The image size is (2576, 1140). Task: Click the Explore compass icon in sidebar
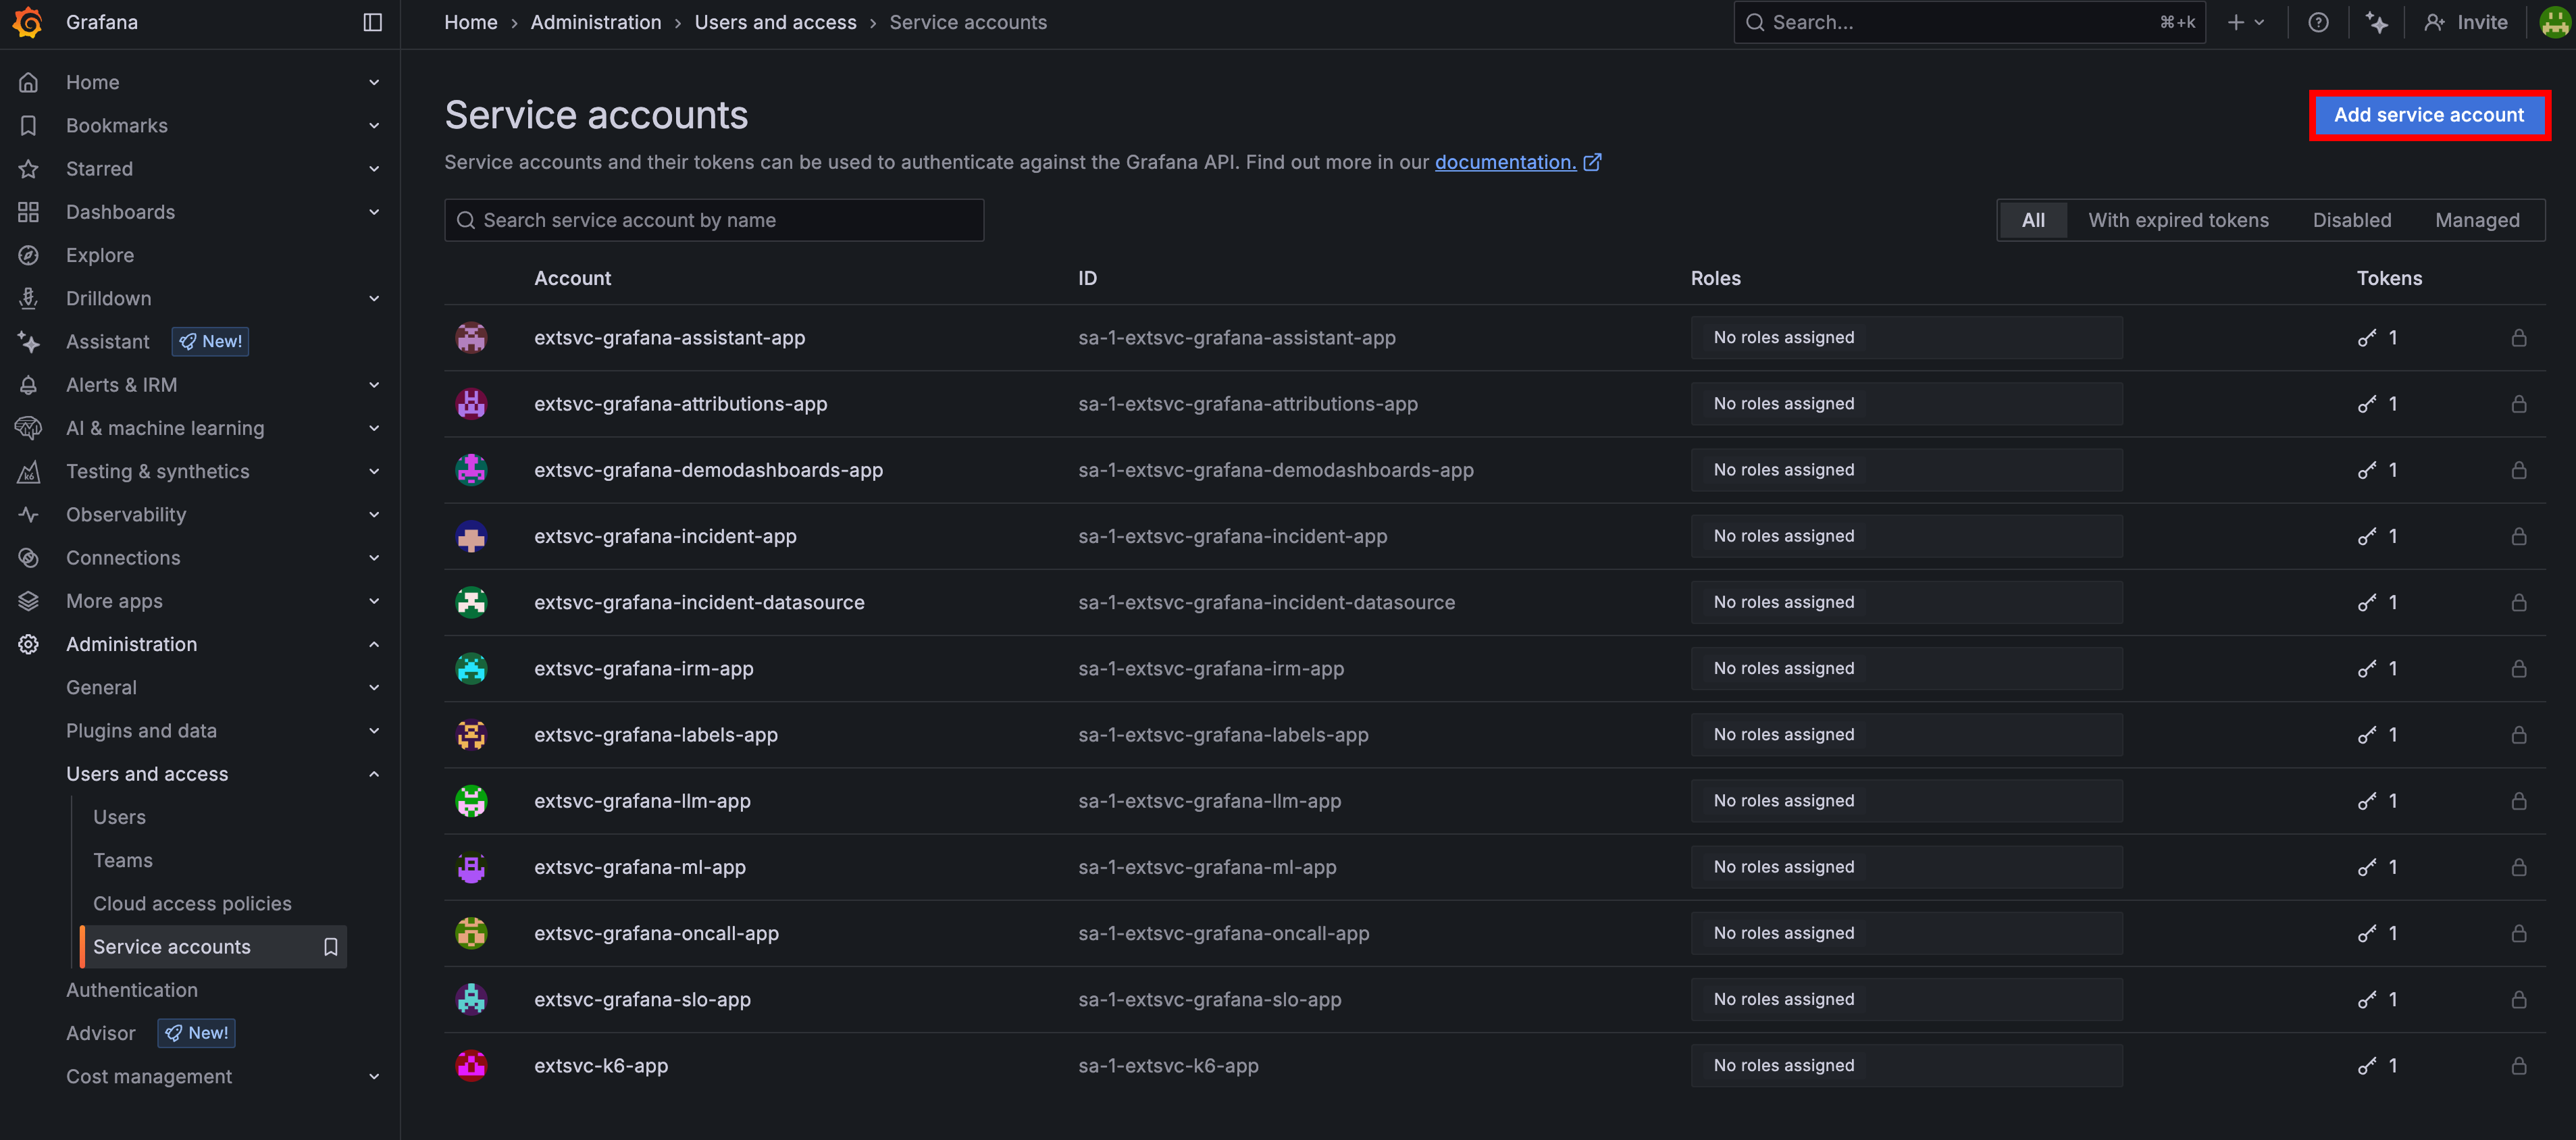pos(29,255)
